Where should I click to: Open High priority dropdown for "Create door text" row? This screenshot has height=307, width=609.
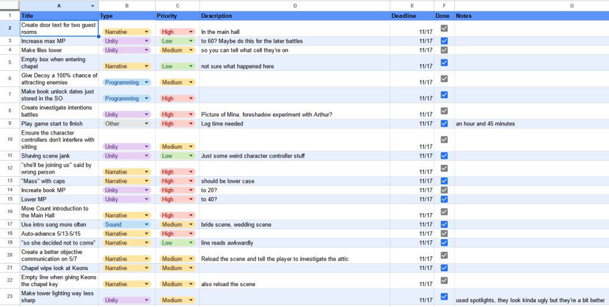pos(191,32)
